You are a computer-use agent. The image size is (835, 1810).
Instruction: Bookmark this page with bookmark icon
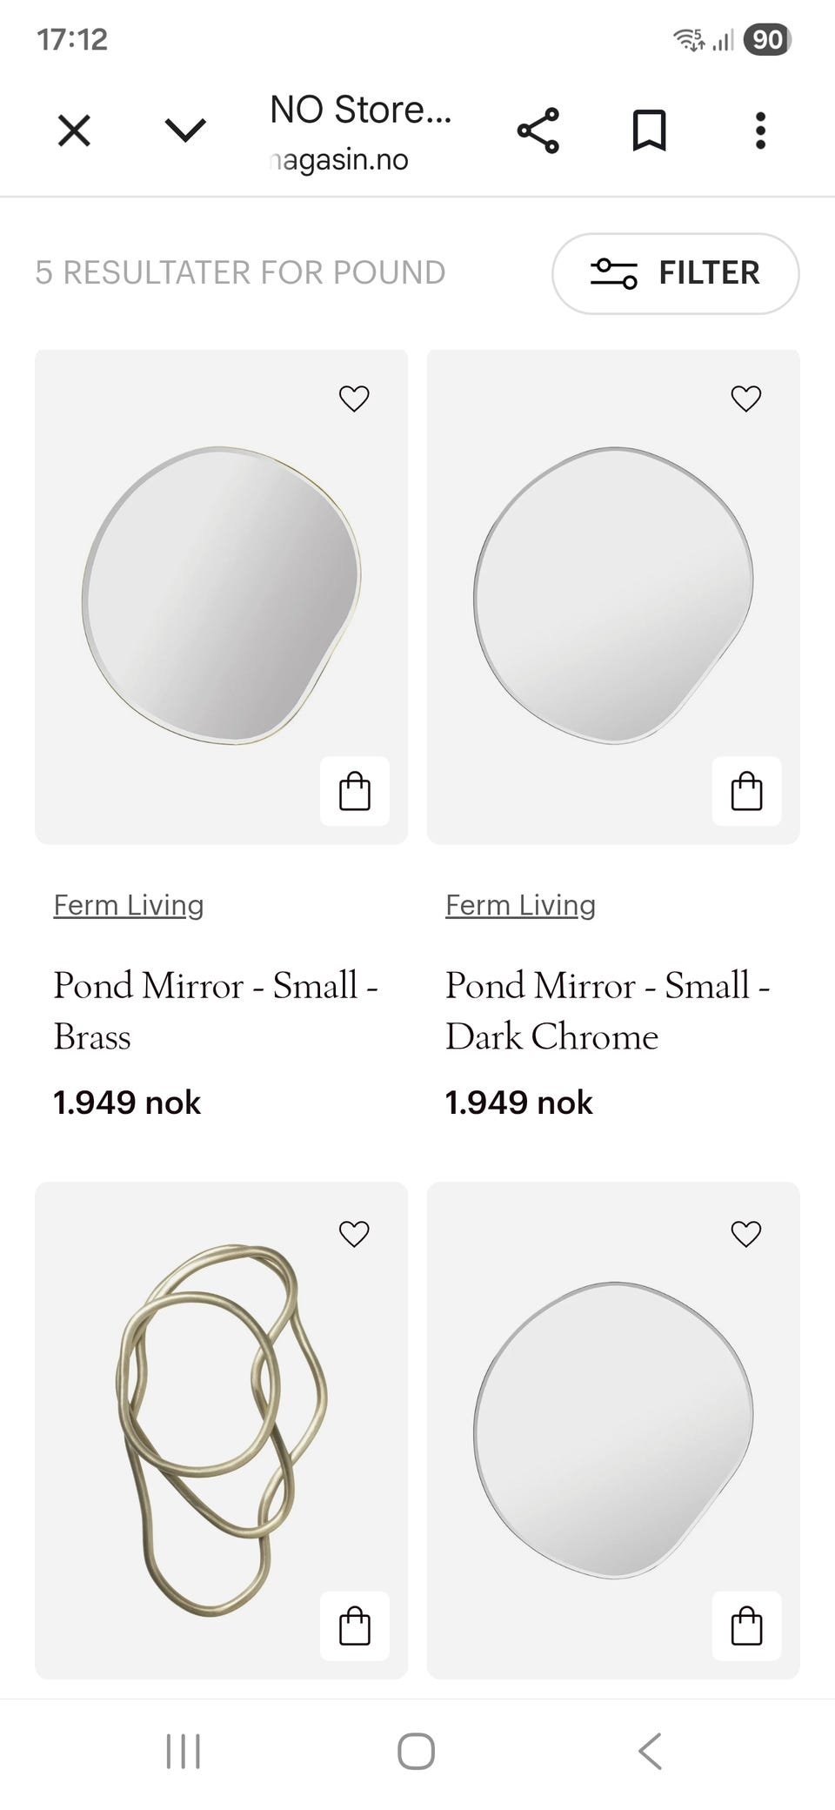tap(649, 131)
